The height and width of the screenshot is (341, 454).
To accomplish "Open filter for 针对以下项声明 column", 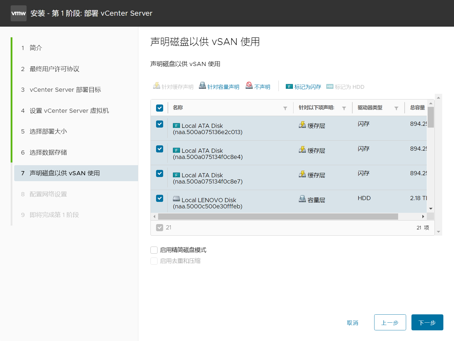I will pyautogui.click(x=344, y=108).
